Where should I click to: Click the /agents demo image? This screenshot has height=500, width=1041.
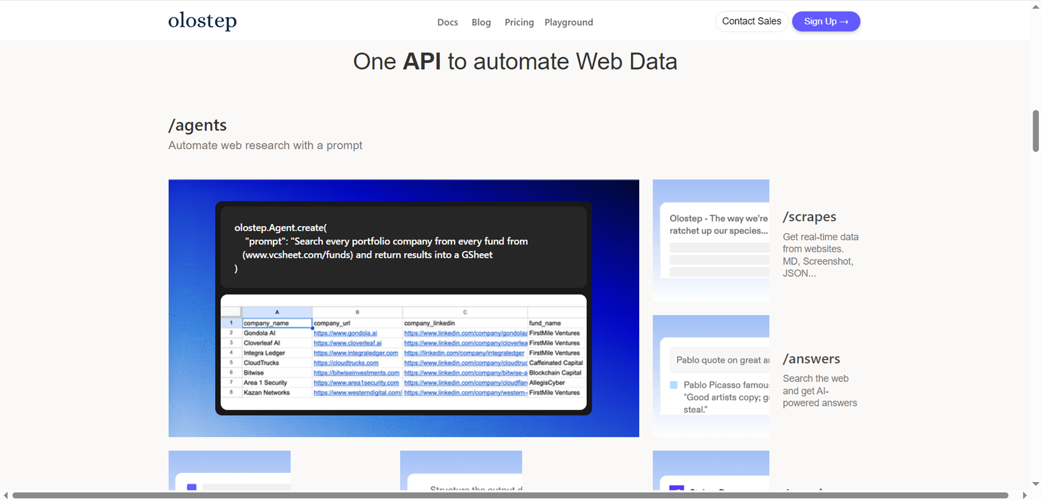click(x=404, y=308)
